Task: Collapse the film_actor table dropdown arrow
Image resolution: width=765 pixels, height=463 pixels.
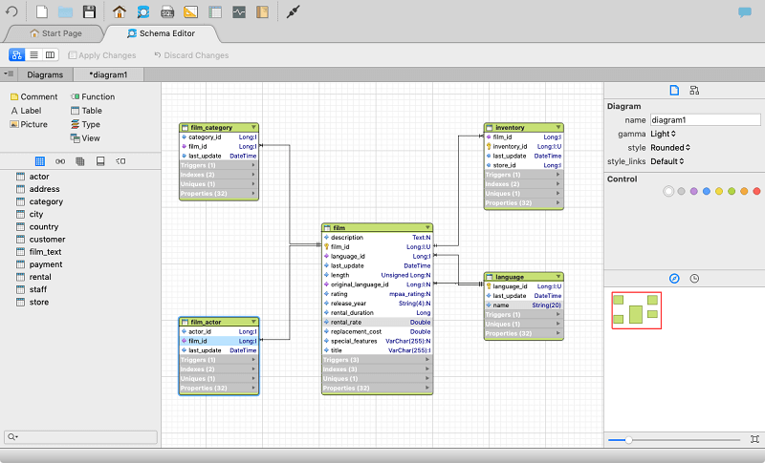Action: click(253, 322)
